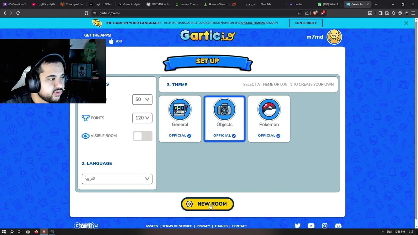Click the 10:58 PM system clock
This screenshot has width=418, height=235.
[x=400, y=232]
